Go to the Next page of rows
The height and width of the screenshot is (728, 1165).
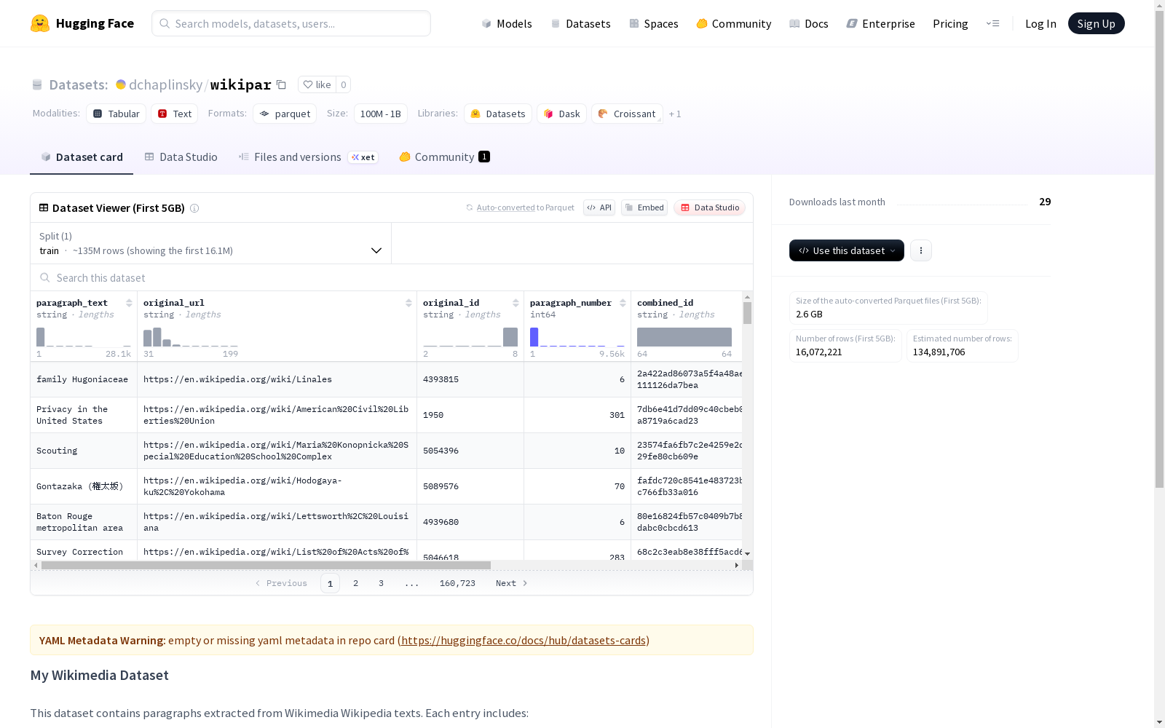[x=511, y=583]
